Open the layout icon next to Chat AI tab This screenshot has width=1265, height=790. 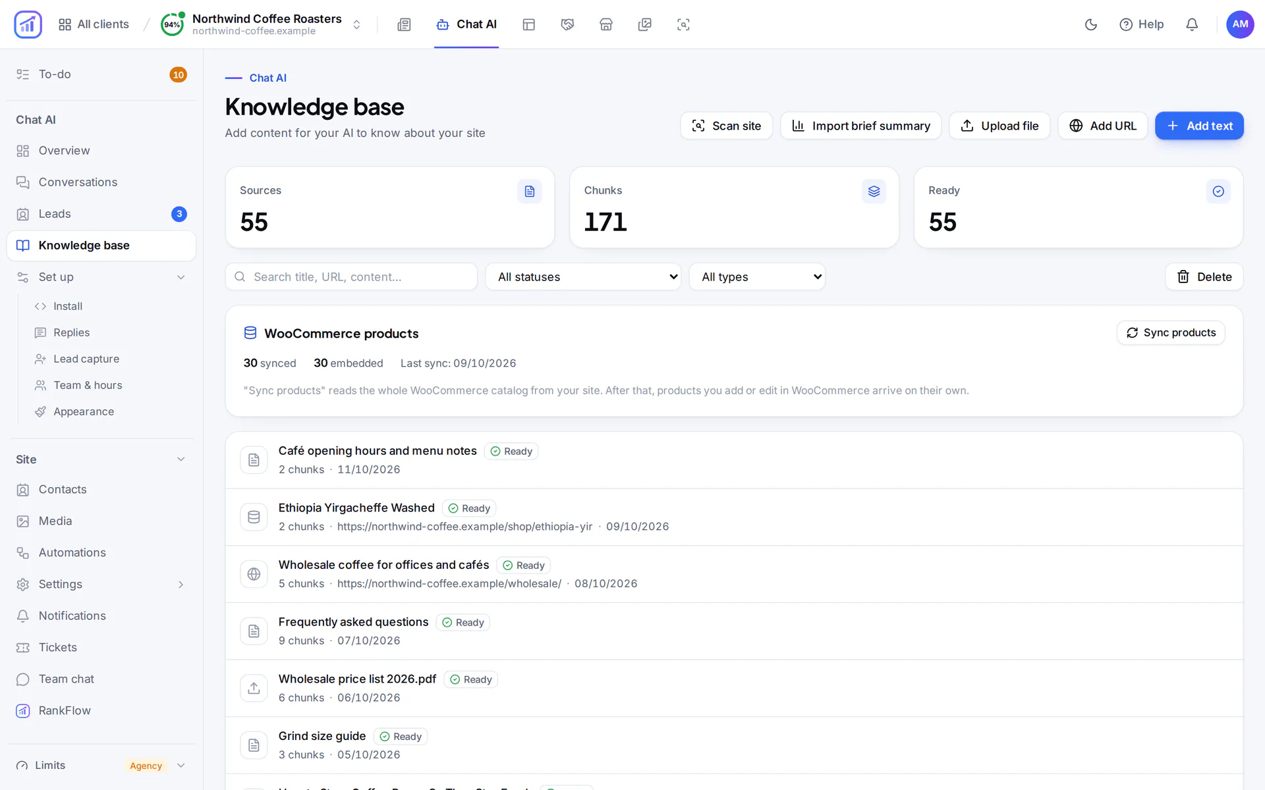[x=528, y=24]
